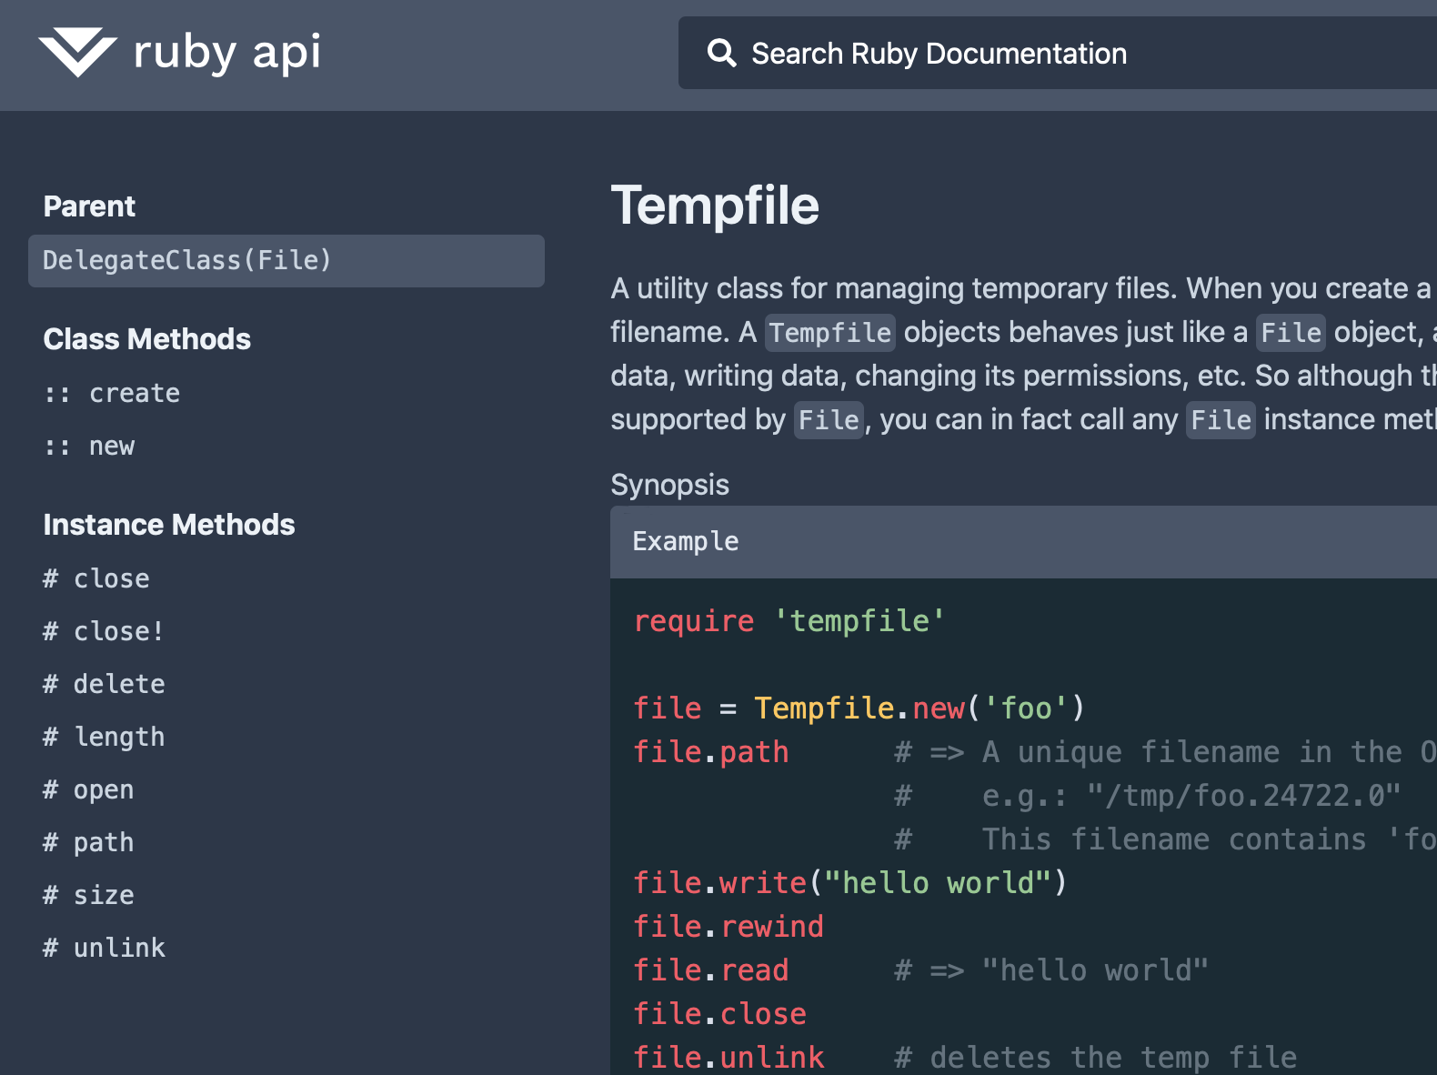
Task: Click the Class Methods sidebar heading
Action: coord(147,339)
